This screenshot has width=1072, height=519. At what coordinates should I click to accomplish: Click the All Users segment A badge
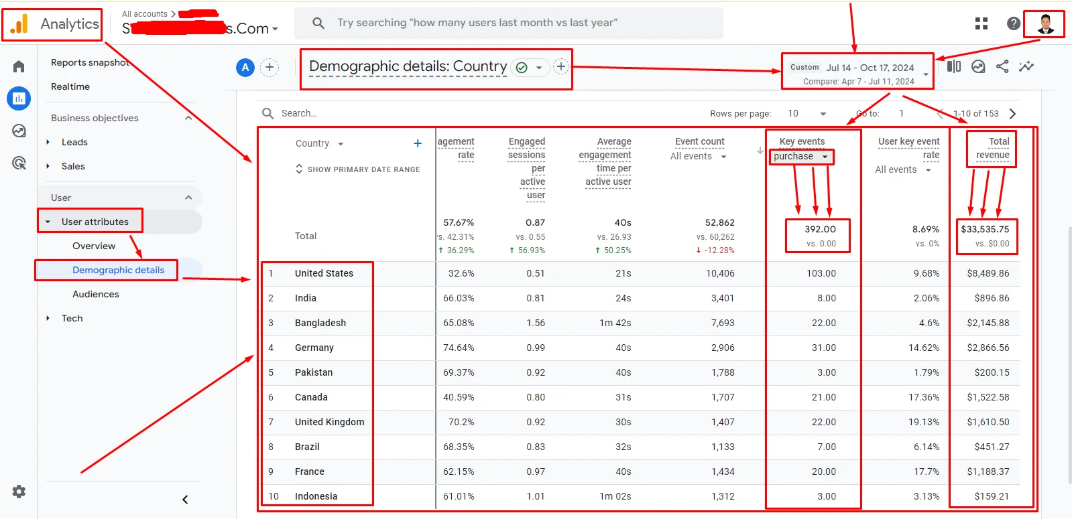pos(245,67)
